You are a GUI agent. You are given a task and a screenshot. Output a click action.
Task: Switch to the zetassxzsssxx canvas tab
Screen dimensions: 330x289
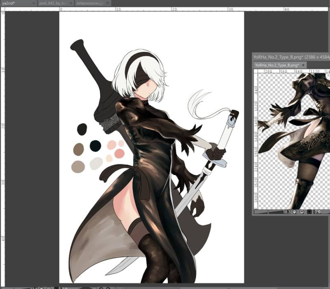point(93,3)
